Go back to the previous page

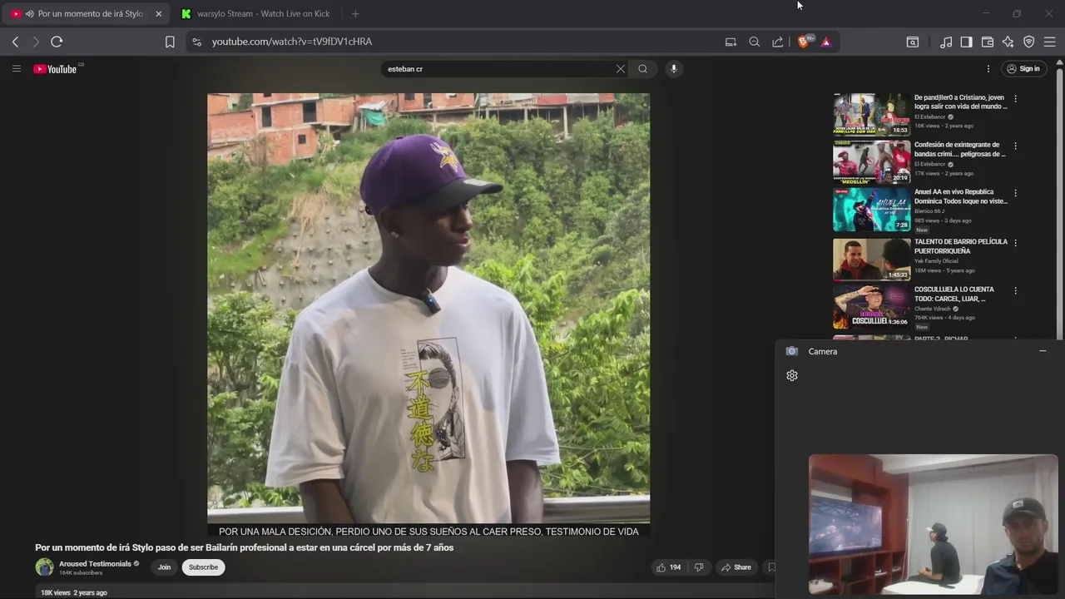(15, 42)
